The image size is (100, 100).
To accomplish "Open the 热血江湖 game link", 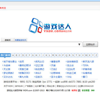I will 71,73.
